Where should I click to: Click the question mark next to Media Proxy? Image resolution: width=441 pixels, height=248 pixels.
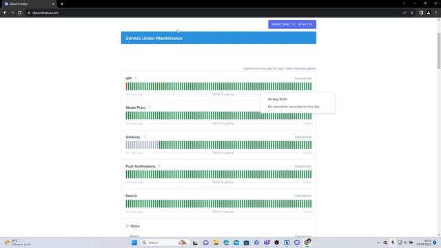[150, 107]
